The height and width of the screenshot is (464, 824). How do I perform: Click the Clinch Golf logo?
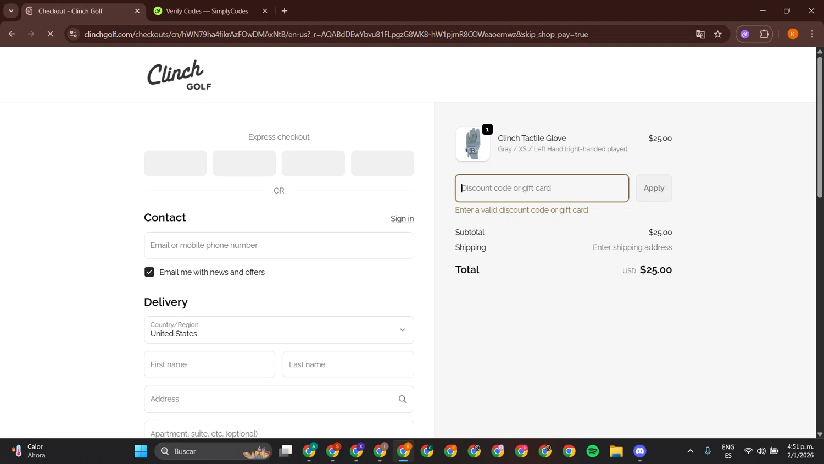(x=179, y=75)
